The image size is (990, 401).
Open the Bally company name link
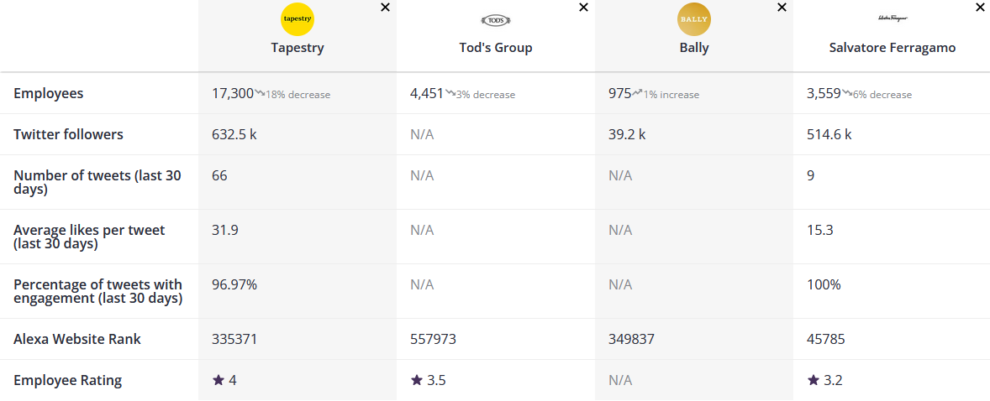coord(694,48)
